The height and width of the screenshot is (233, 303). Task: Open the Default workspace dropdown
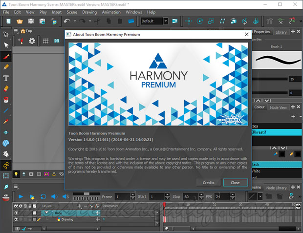pos(166,21)
